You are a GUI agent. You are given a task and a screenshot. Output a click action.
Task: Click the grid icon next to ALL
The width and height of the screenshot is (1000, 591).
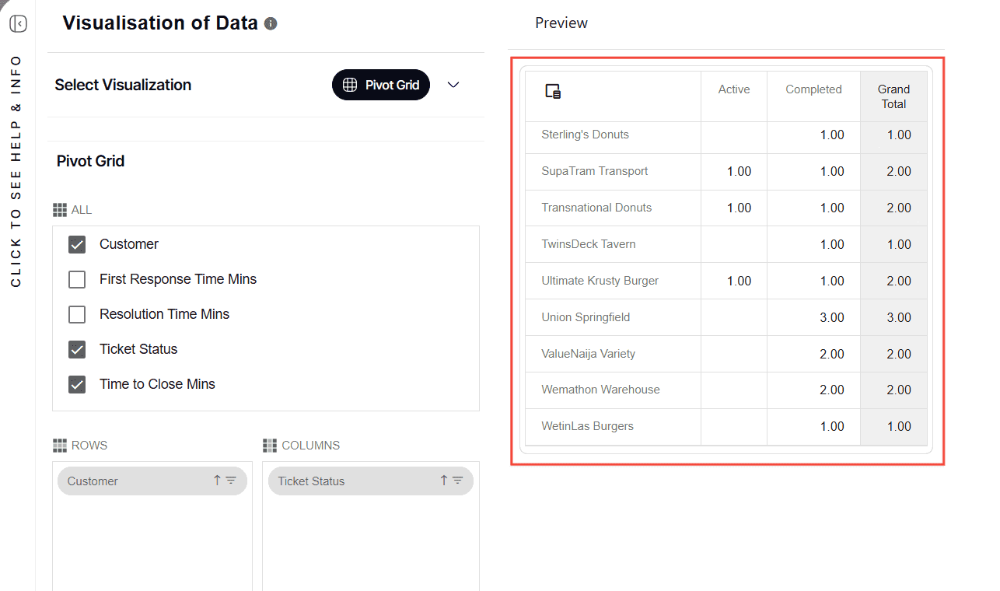click(x=60, y=210)
